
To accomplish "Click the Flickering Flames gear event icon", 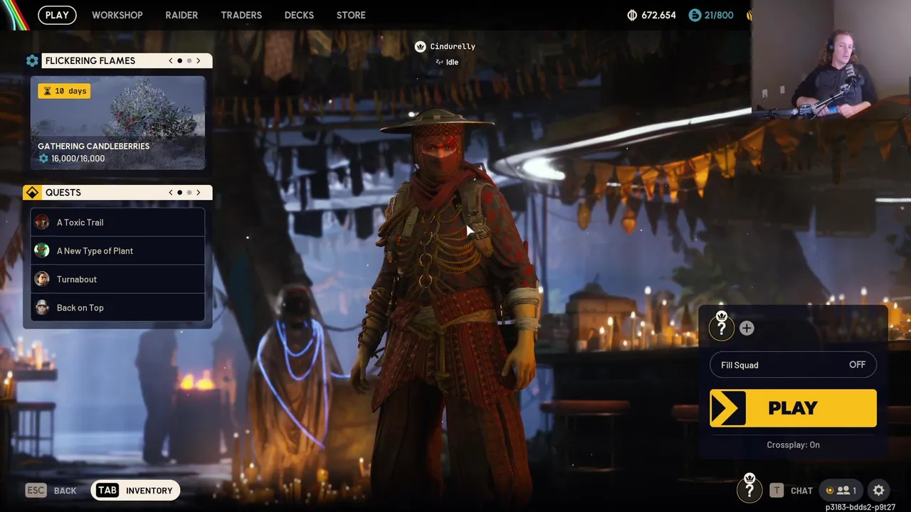I will tap(32, 61).
